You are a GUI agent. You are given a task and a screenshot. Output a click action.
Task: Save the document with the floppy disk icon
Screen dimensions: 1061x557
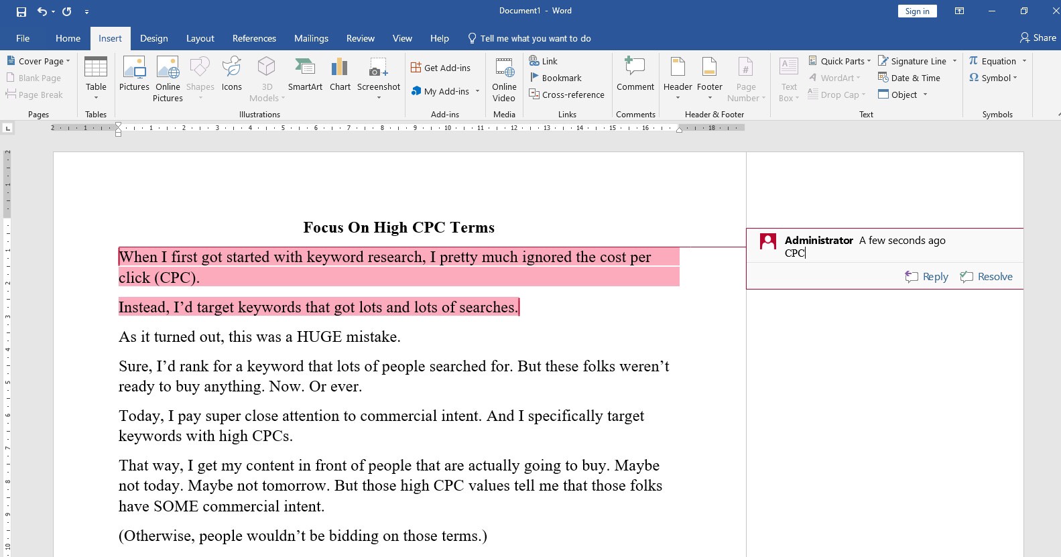point(21,11)
